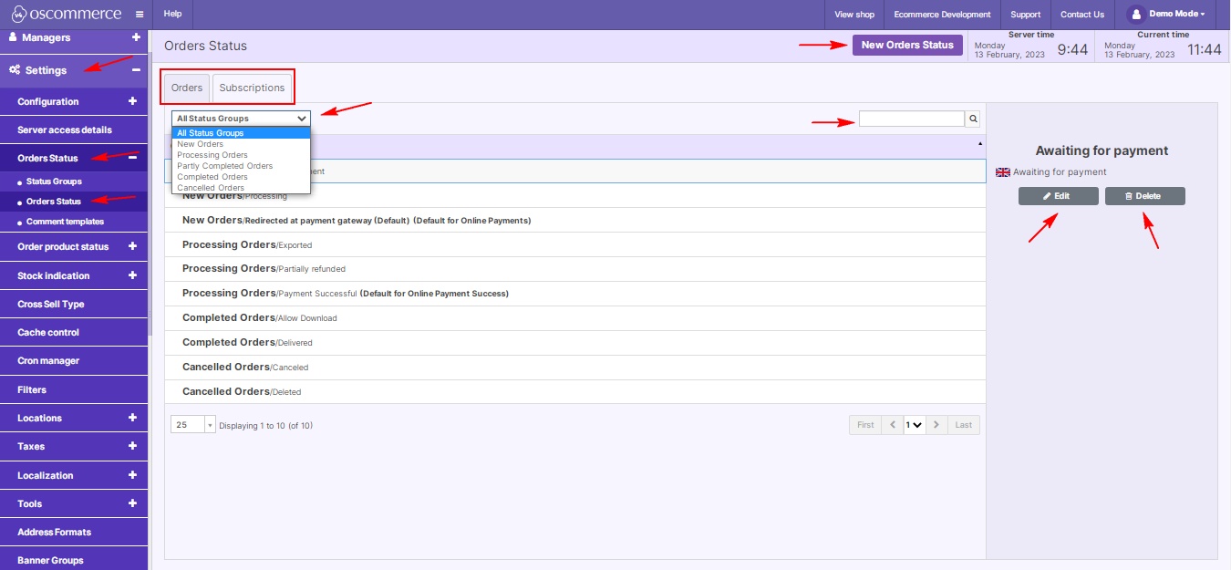
Task: Open the All Status Groups dropdown
Action: (x=241, y=119)
